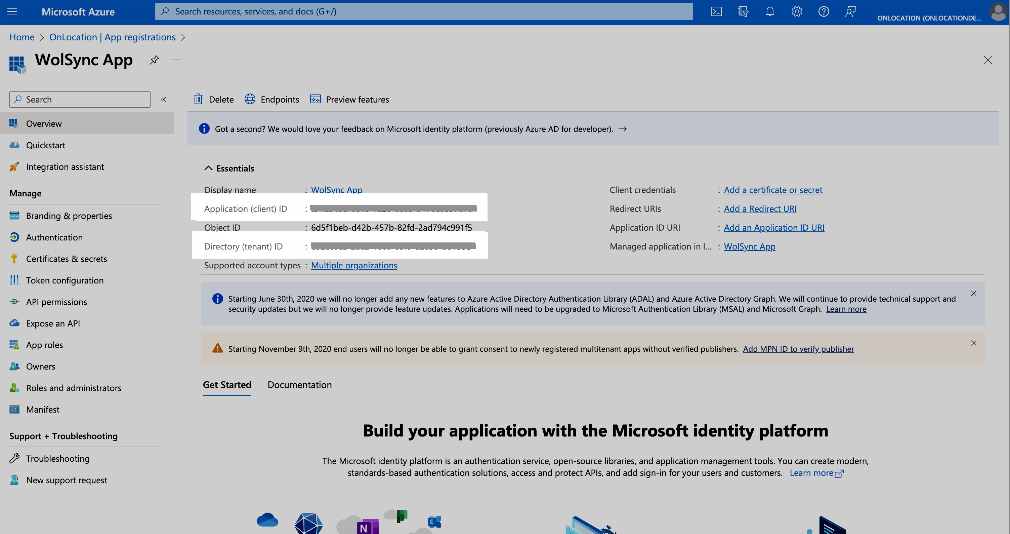The height and width of the screenshot is (534, 1010).
Task: Open portal settings gear icon
Action: [796, 11]
